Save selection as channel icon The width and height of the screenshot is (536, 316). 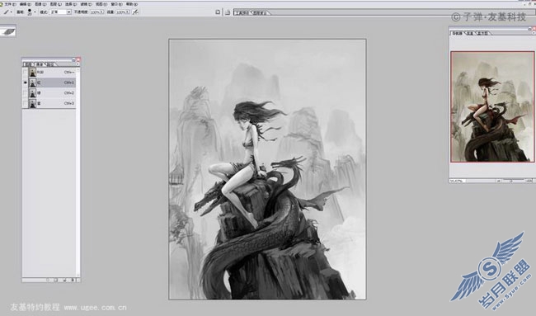click(56, 280)
